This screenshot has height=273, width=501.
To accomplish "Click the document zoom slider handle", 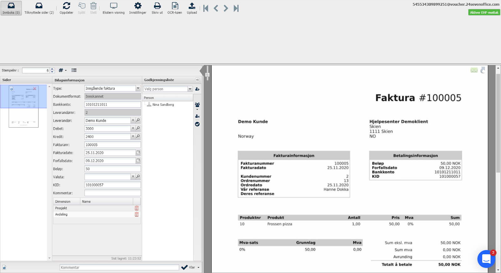I will [x=207, y=75].
